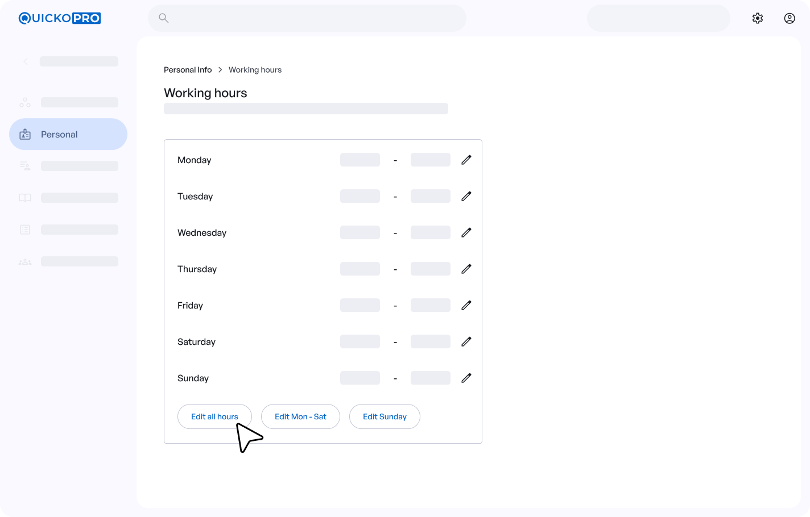Screen dimensions: 810x517
Task: Click Wednesday's pencil edit icon
Action: coord(466,233)
